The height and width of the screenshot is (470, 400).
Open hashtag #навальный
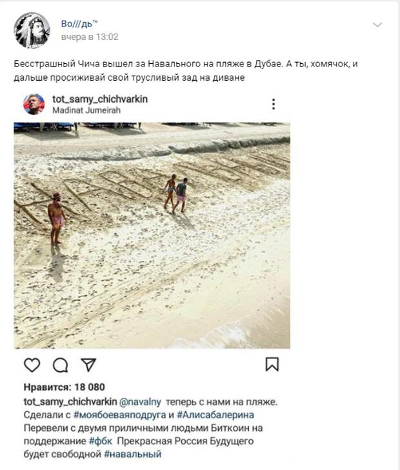coord(133,454)
